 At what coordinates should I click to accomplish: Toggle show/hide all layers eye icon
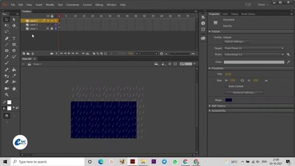click(48, 16)
